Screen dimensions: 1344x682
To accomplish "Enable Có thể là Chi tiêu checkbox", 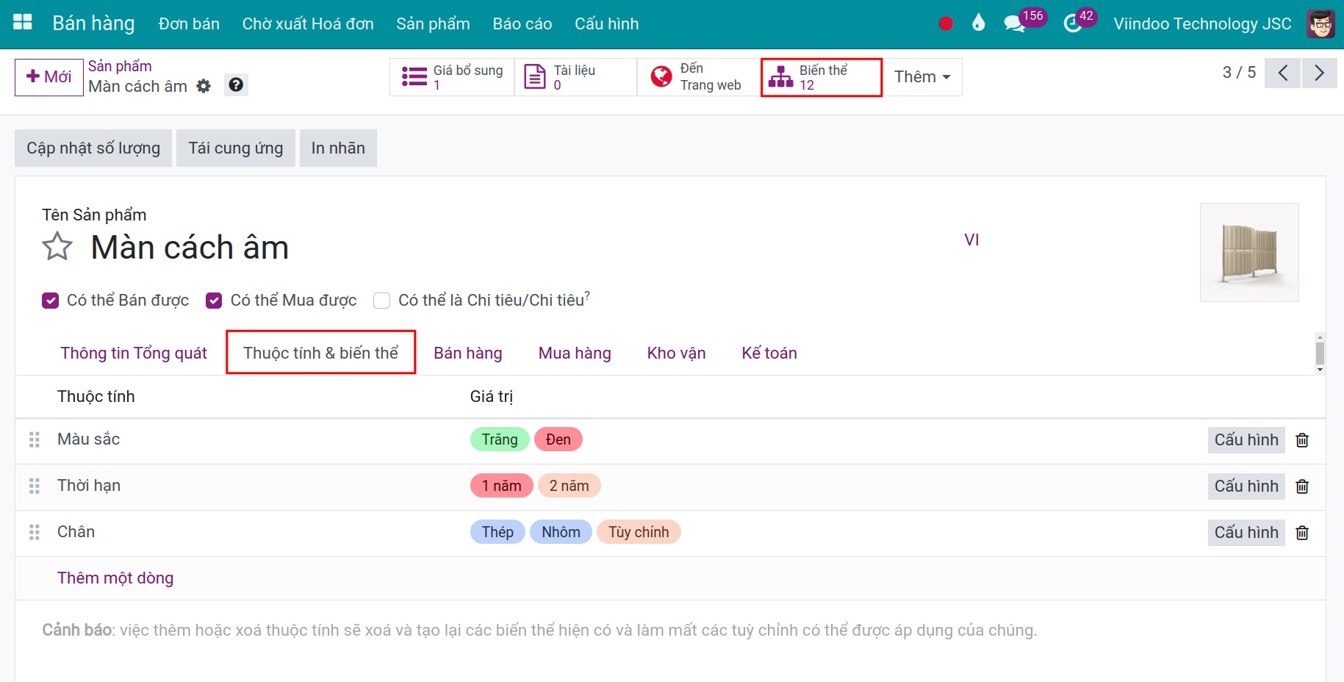I will [381, 301].
